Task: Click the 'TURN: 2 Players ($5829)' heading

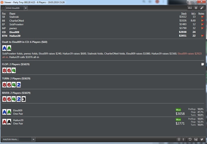Action: [x=16, y=79]
